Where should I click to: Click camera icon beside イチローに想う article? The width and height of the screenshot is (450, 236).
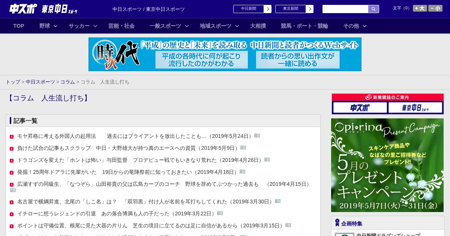click(x=220, y=213)
